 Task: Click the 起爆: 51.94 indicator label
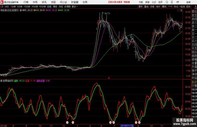coord(30,81)
